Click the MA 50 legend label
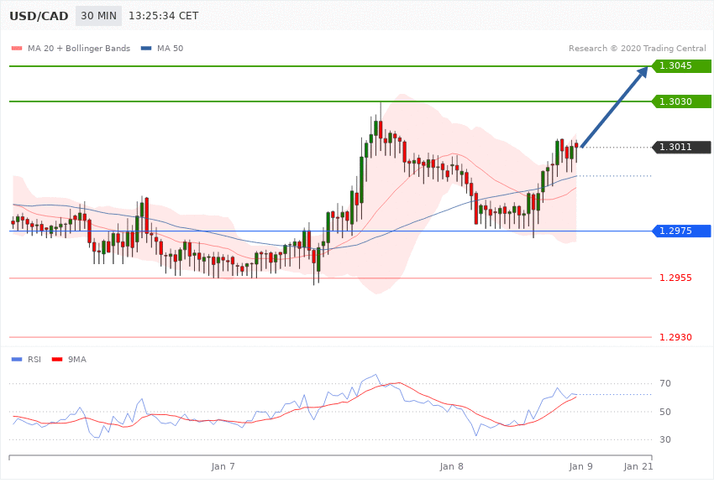The width and height of the screenshot is (714, 483). [x=170, y=48]
